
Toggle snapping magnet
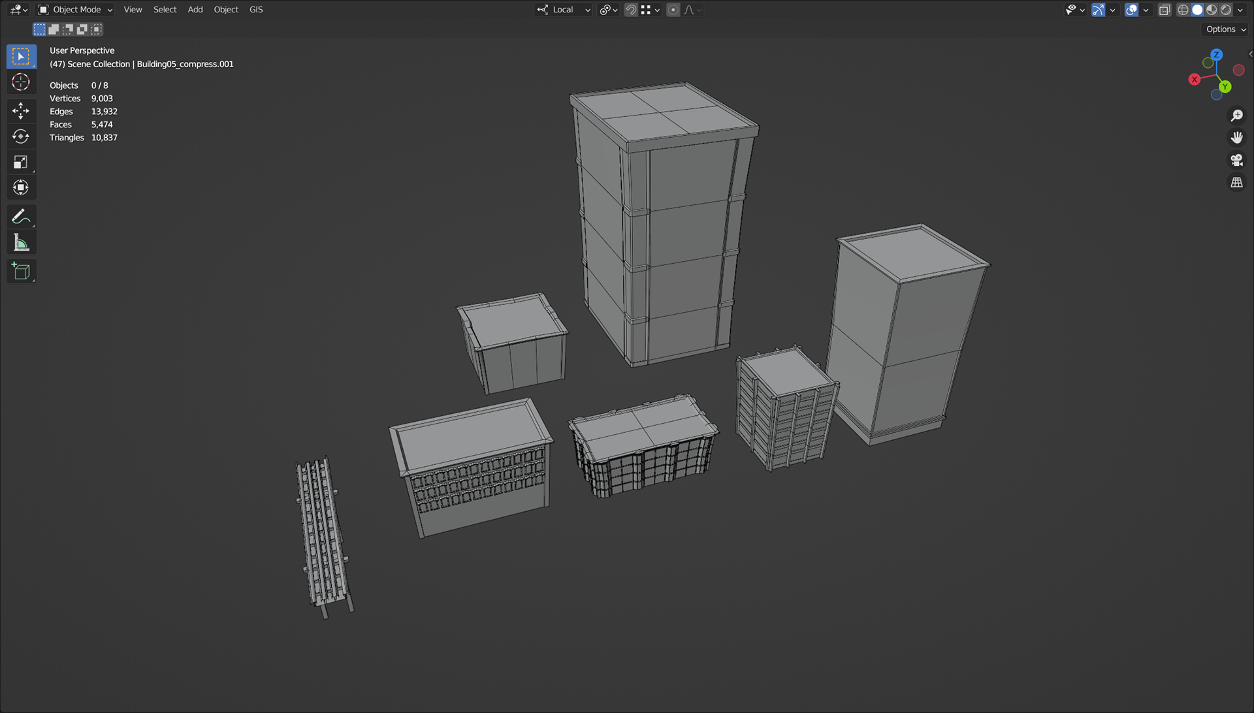click(x=630, y=10)
